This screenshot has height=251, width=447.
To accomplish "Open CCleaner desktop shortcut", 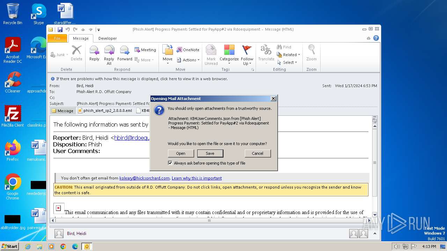I will [13, 82].
